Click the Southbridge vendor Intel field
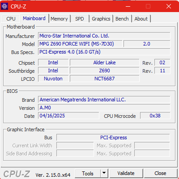The image size is (179, 179). [x=53, y=71]
